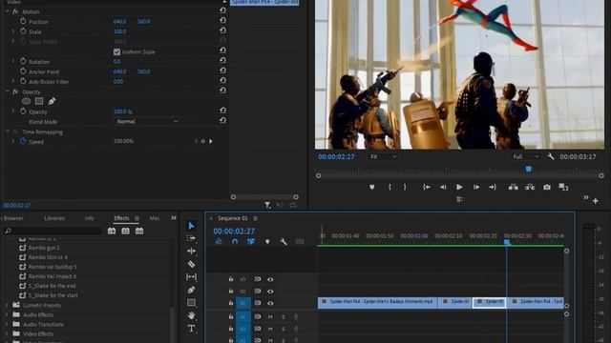Toggle Snap in timeline
611x343 pixels.
coord(235,241)
